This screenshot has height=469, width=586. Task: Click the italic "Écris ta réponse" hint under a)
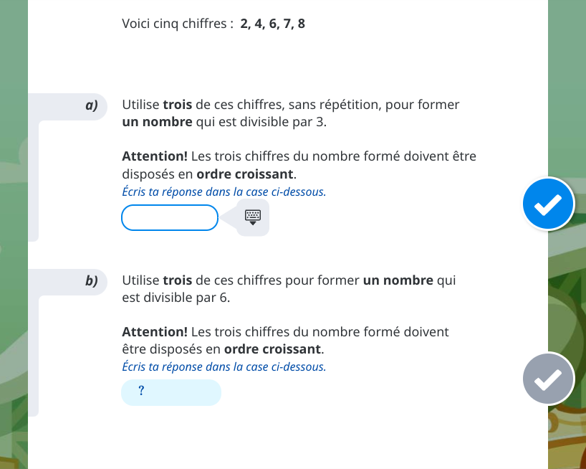pos(224,191)
